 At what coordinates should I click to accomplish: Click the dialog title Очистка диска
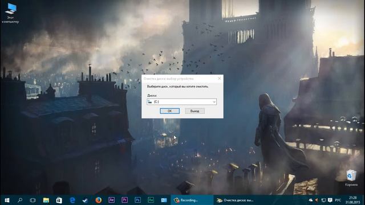pyautogui.click(x=169, y=79)
